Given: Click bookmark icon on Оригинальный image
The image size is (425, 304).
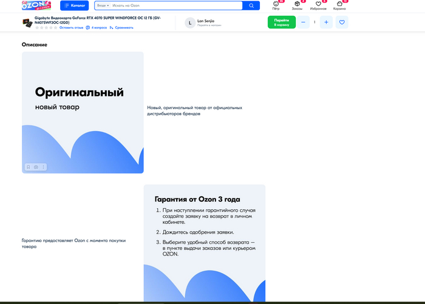Looking at the screenshot, I should tap(29, 167).
